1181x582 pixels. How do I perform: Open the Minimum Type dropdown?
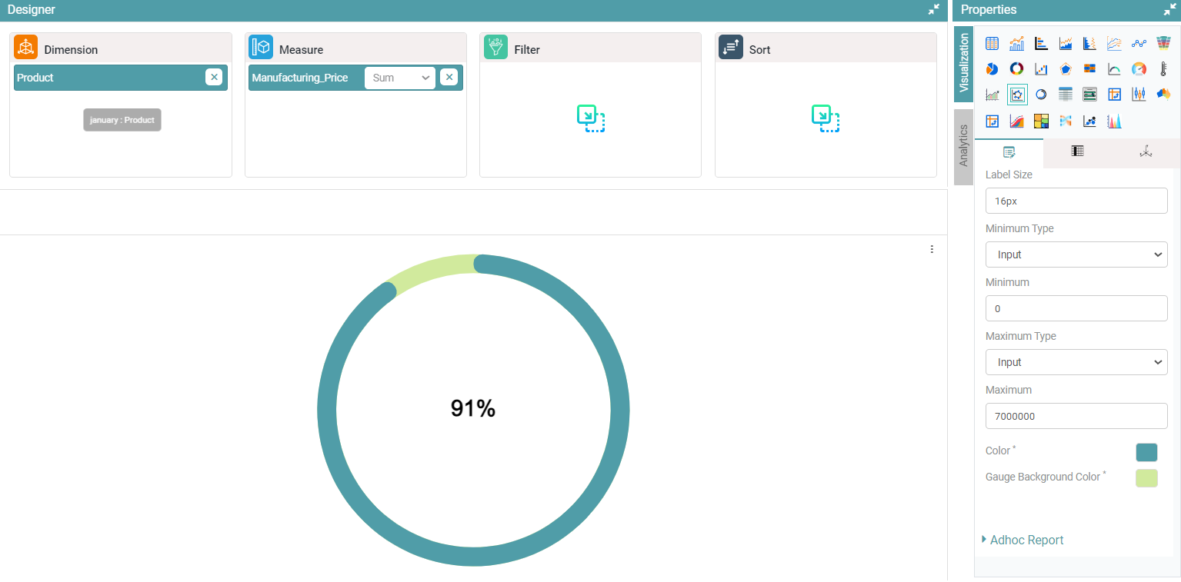pos(1076,254)
